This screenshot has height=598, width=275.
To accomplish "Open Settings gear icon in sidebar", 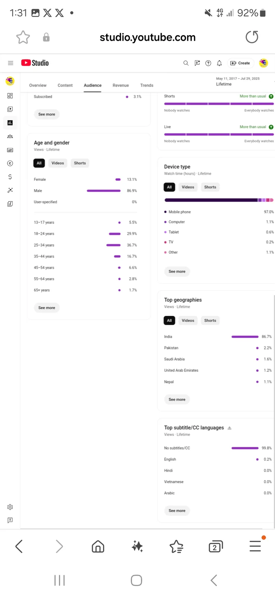I will coord(10,507).
